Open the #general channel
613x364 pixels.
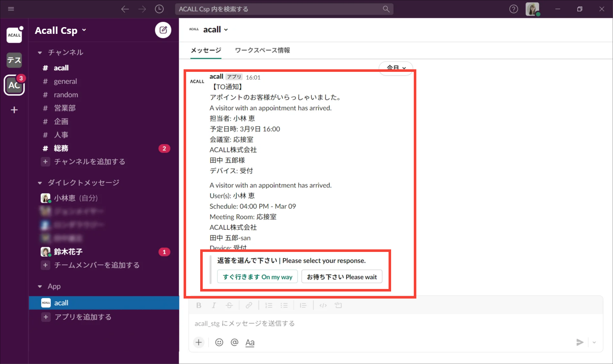[104, 81]
